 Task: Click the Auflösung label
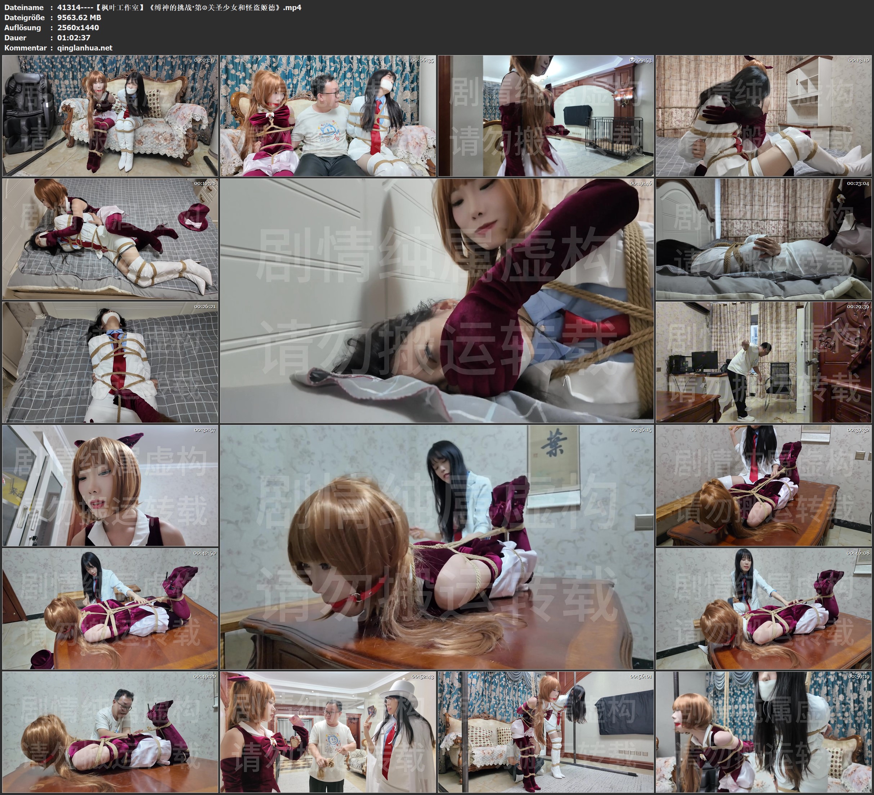point(23,28)
